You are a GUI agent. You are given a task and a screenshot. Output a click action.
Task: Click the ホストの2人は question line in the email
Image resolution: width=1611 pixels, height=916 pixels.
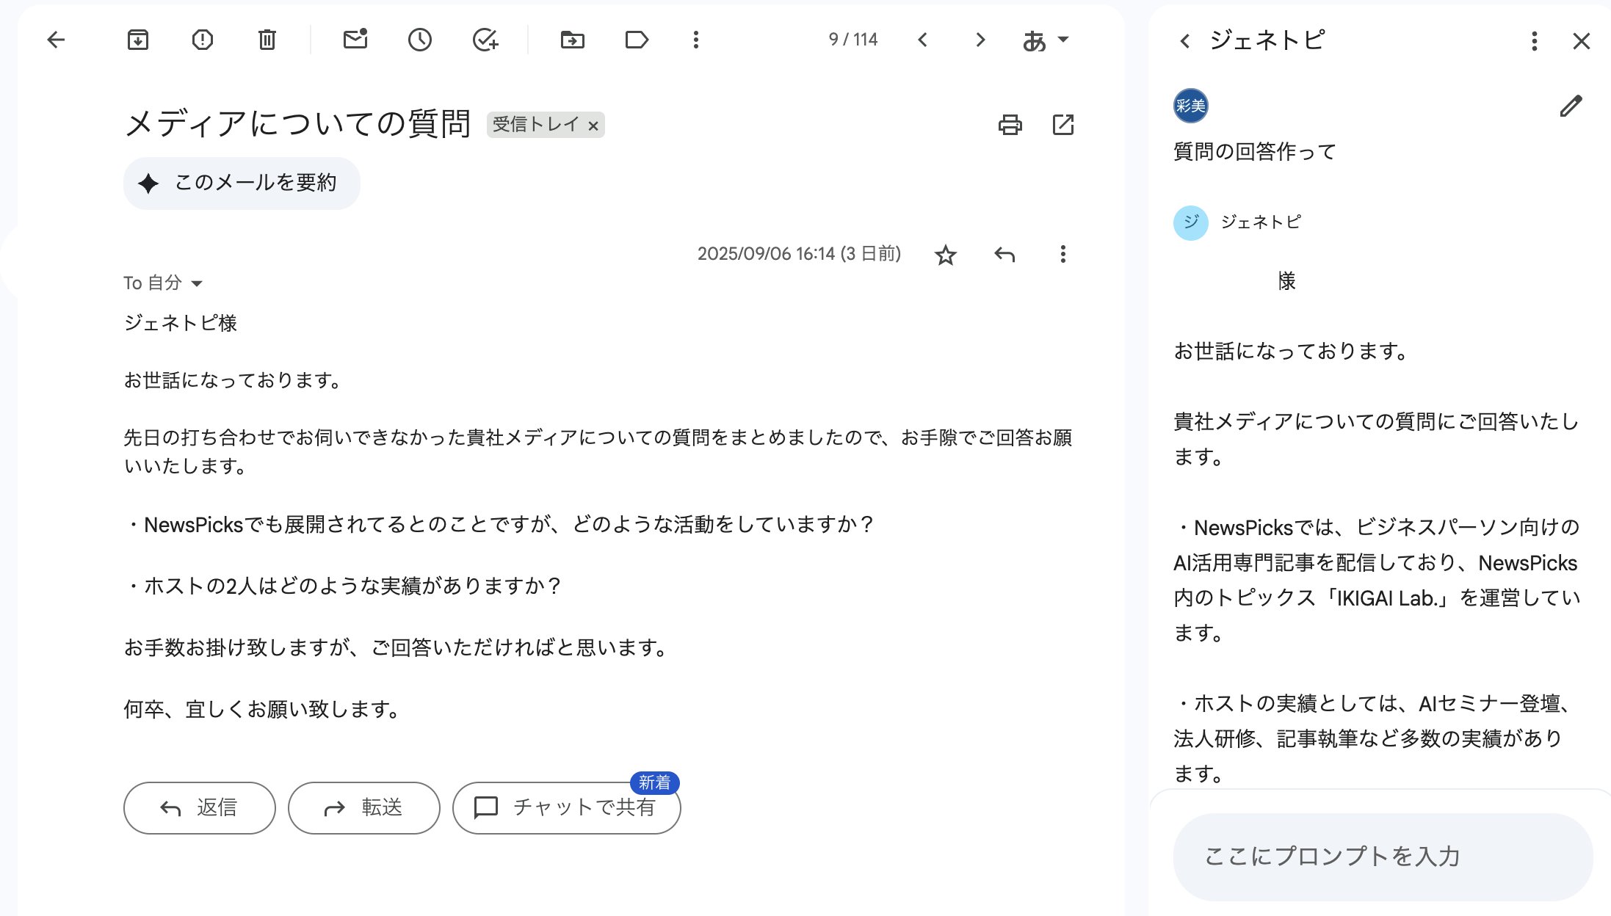[x=343, y=586]
